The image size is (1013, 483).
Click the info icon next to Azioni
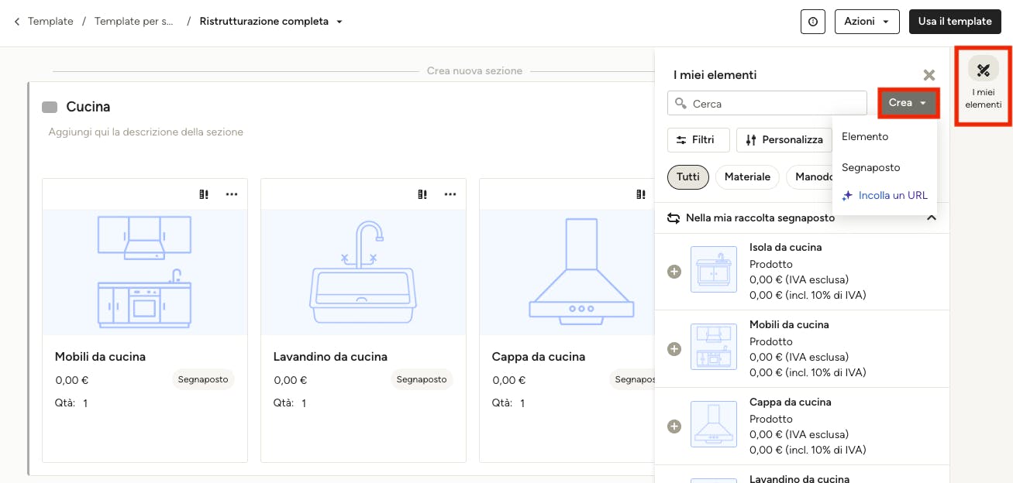coord(812,22)
